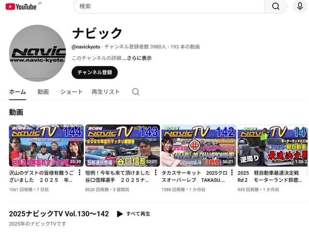Viewport: 309px width, 232px height.
Task: Click the channel search magnifier icon
Action: point(136,92)
